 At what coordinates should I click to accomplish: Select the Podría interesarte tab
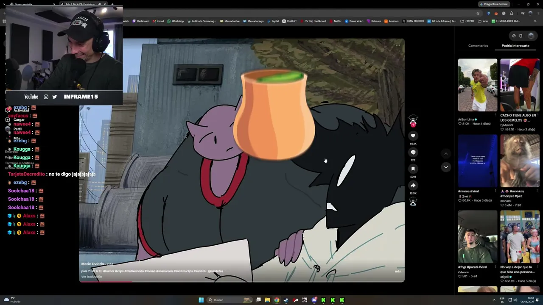click(x=515, y=46)
